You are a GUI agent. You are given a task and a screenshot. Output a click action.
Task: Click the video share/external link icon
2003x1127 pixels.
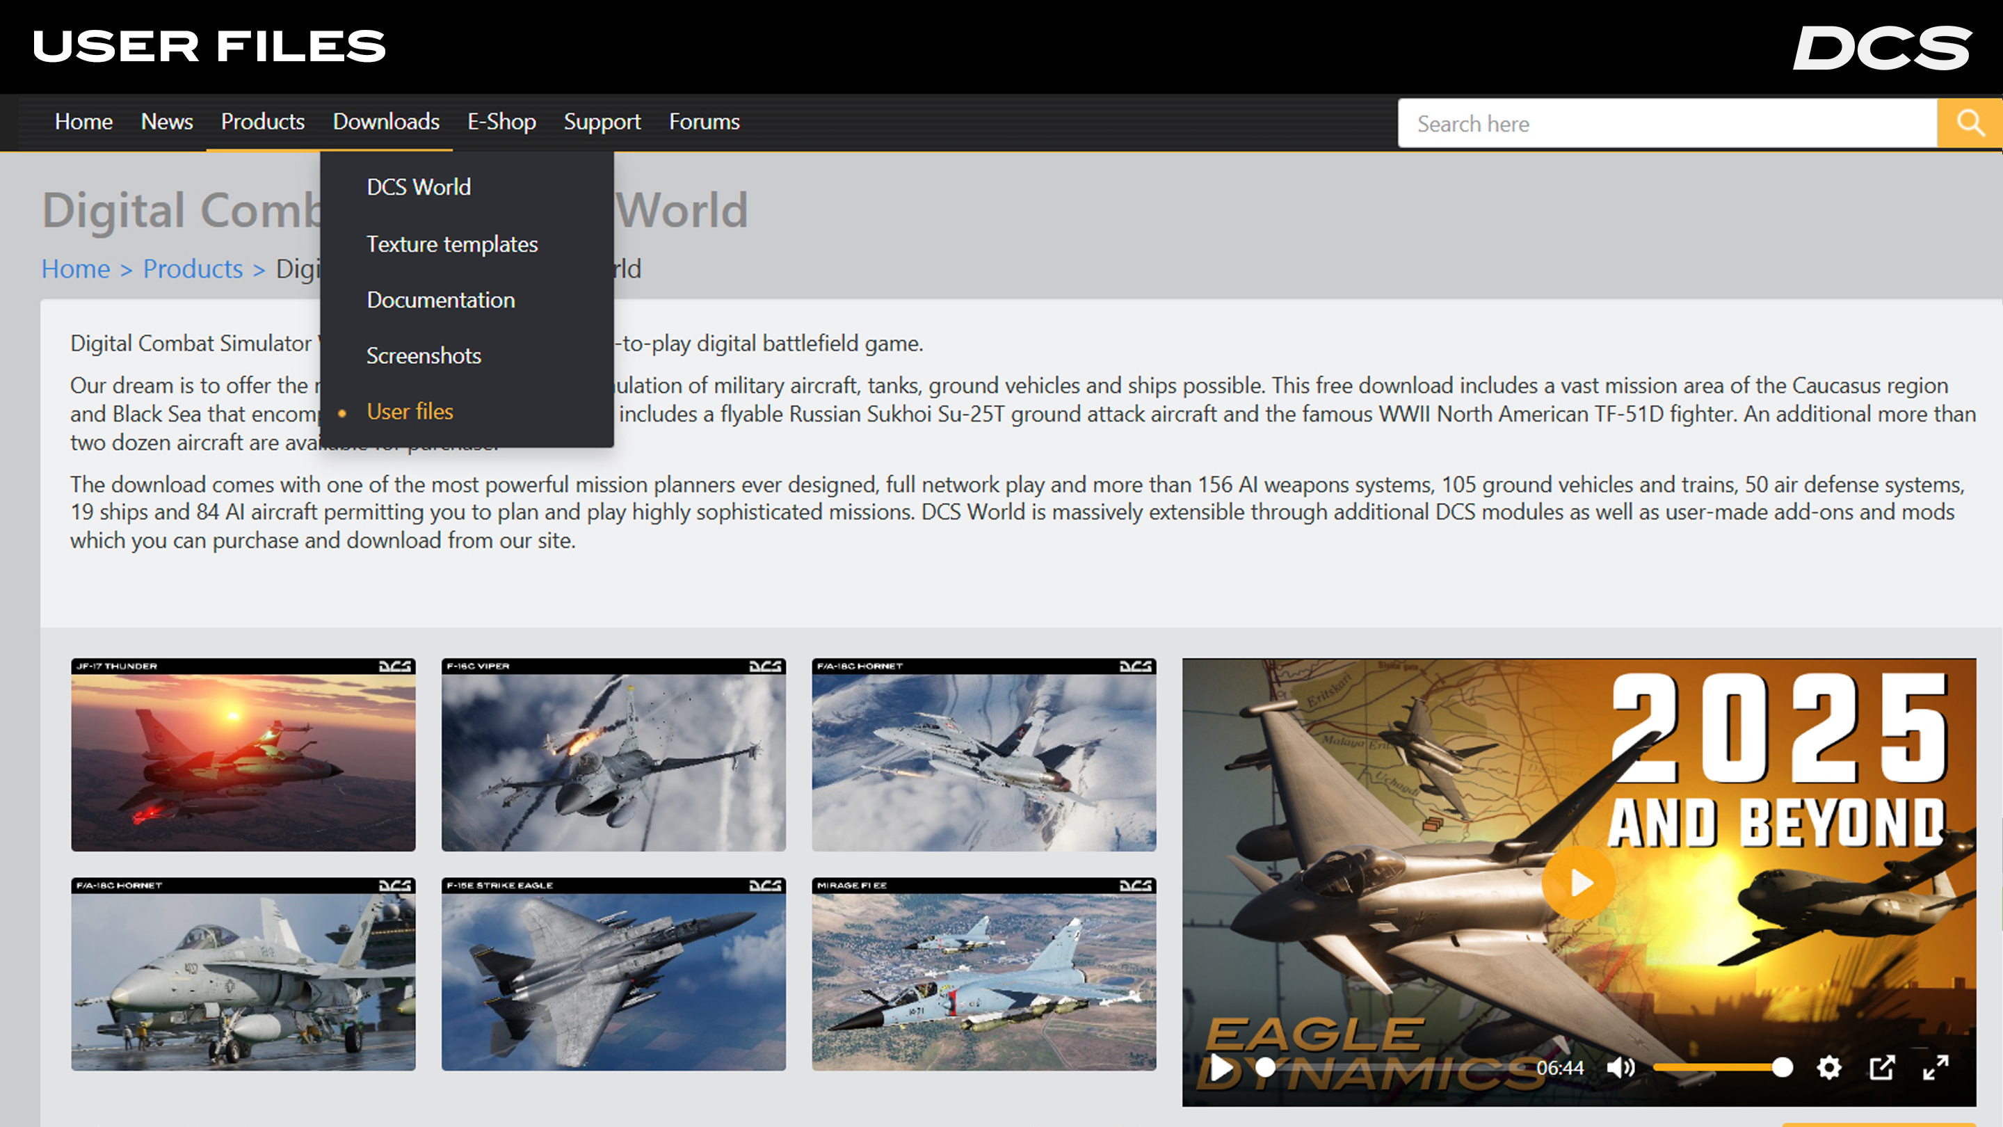tap(1882, 1068)
